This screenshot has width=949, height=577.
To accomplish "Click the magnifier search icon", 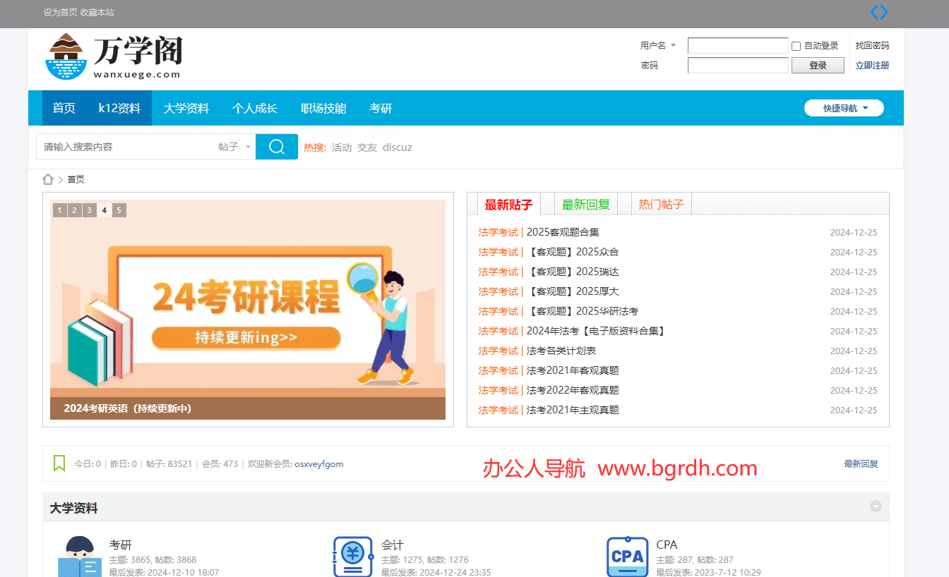I will pos(276,147).
